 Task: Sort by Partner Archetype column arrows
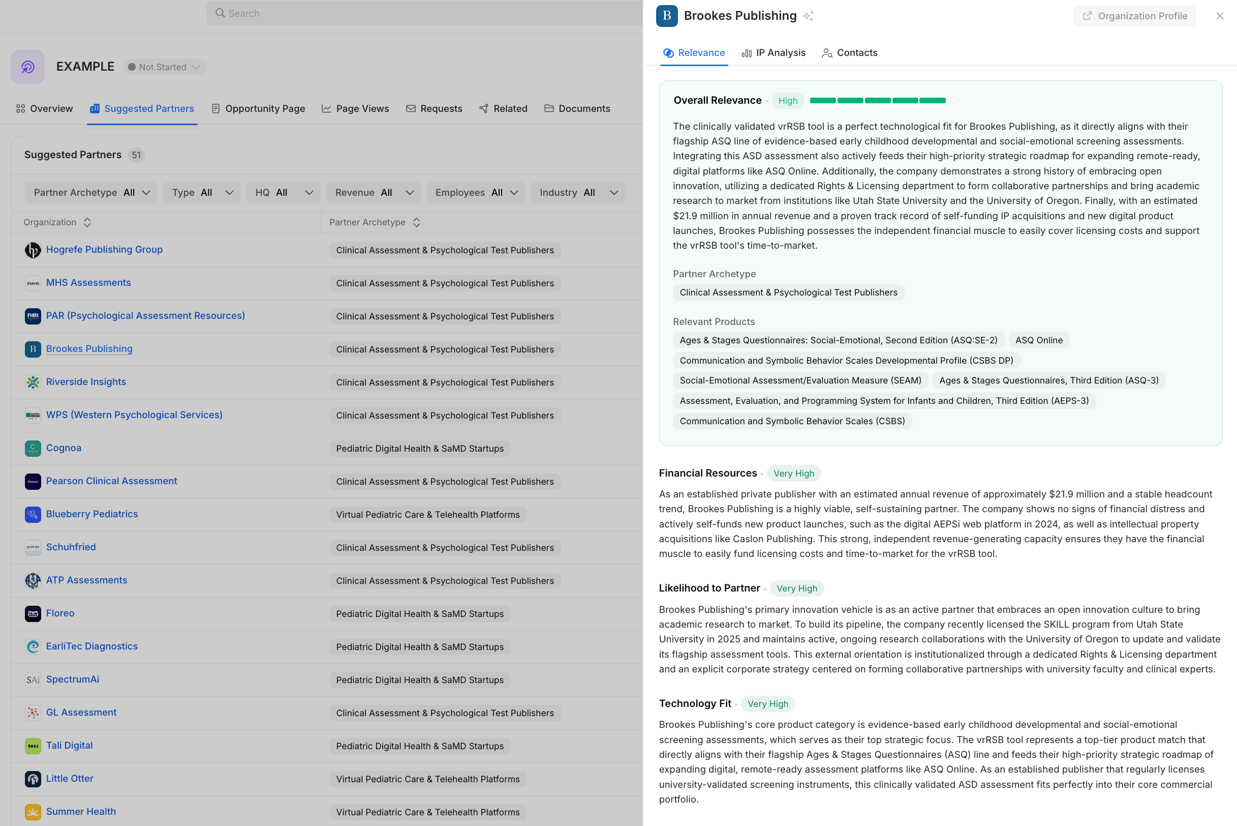tap(416, 222)
